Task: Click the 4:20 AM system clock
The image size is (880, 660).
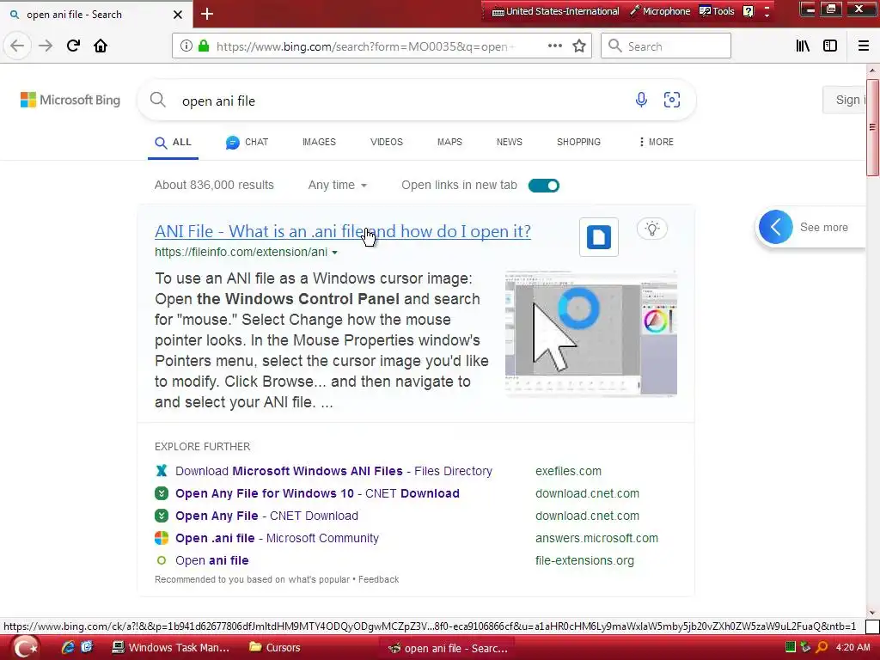Action: pos(853,647)
